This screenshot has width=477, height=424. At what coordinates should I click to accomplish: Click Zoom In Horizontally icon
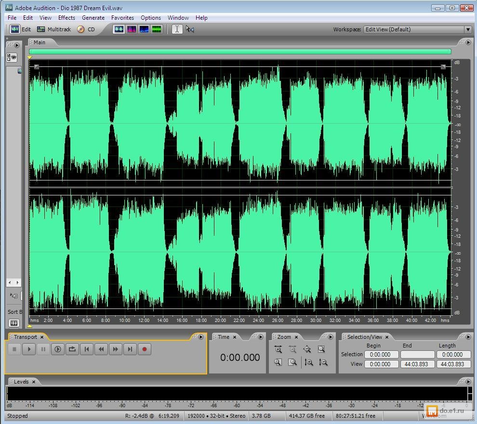(x=278, y=350)
